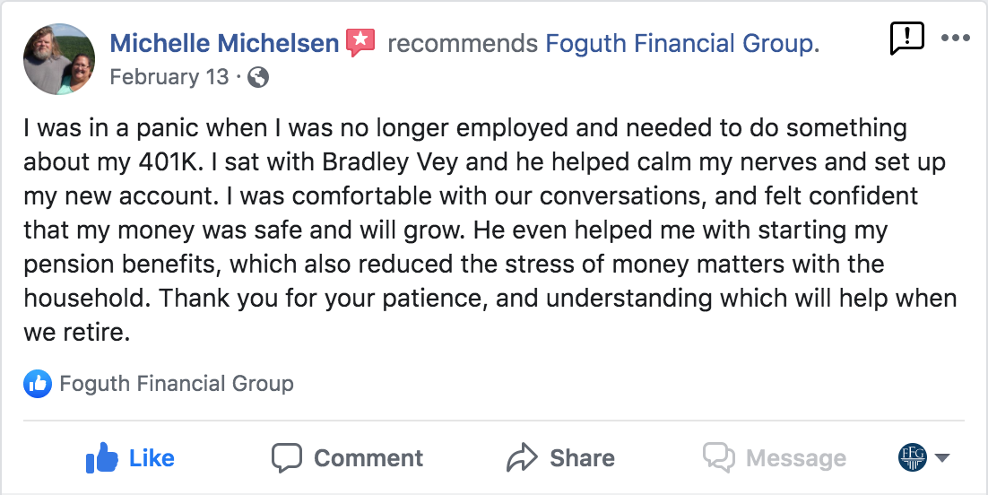Click the red recommendation star badge
Viewport: 988px width, 495px height.
click(360, 42)
